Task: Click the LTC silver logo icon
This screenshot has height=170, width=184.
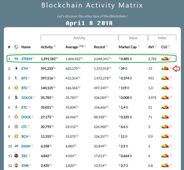Action: click(16, 126)
